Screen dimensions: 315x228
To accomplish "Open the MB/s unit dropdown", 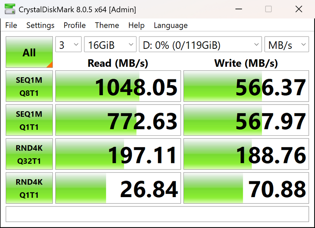I will pyautogui.click(x=287, y=45).
